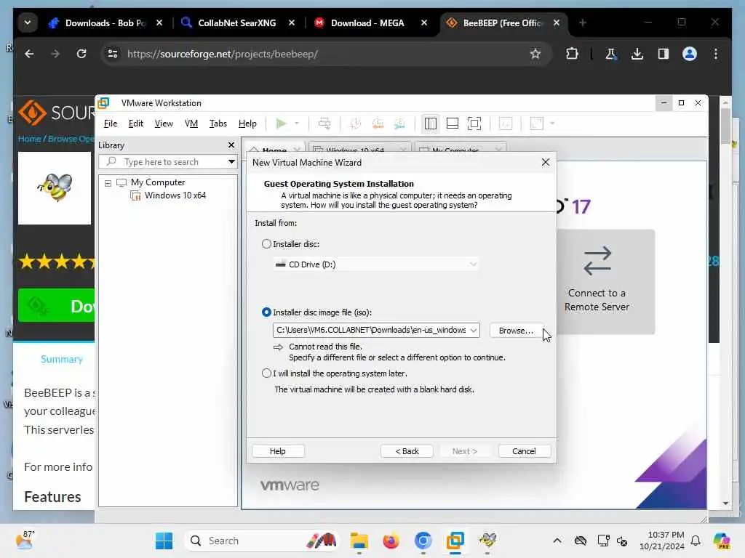This screenshot has height=558, width=745.
Task: Toggle the thumbnail bar view icon
Action: coord(453,124)
